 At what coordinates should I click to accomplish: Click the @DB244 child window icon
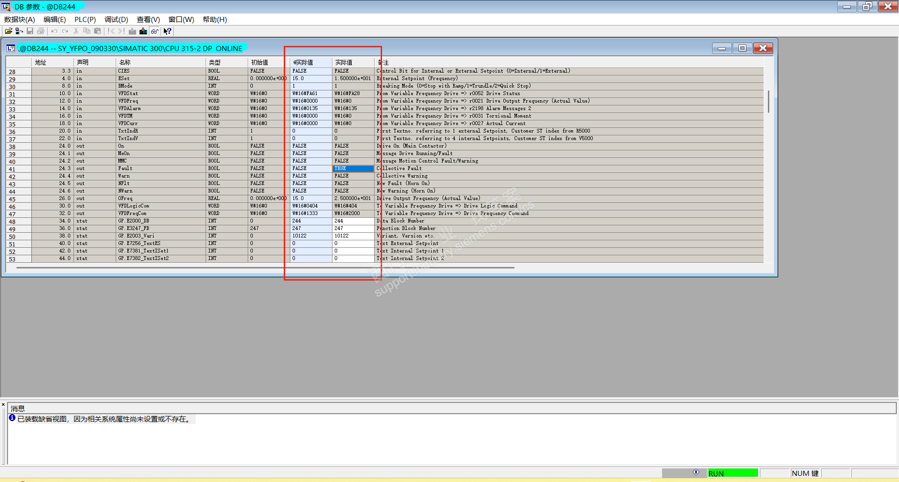(x=11, y=48)
